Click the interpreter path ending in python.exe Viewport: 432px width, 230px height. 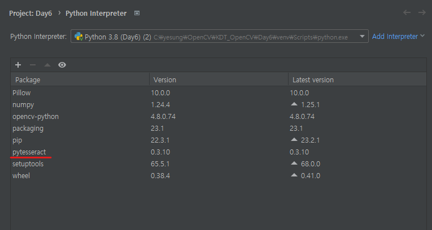tap(250, 37)
